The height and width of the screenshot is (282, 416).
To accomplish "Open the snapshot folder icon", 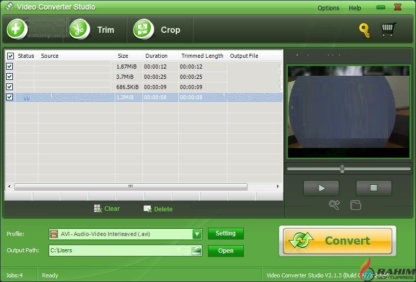I will click(x=356, y=205).
